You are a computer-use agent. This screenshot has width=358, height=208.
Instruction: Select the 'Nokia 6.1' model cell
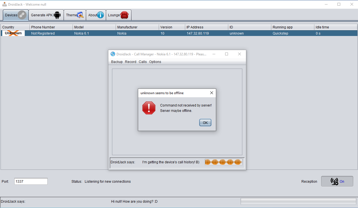94,33
